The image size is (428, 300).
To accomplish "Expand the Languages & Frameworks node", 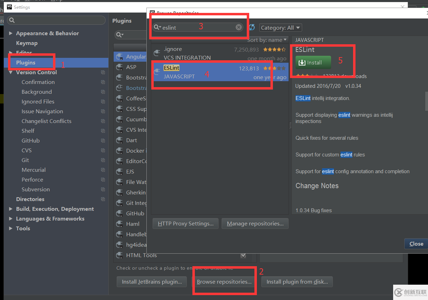I will tap(11, 219).
